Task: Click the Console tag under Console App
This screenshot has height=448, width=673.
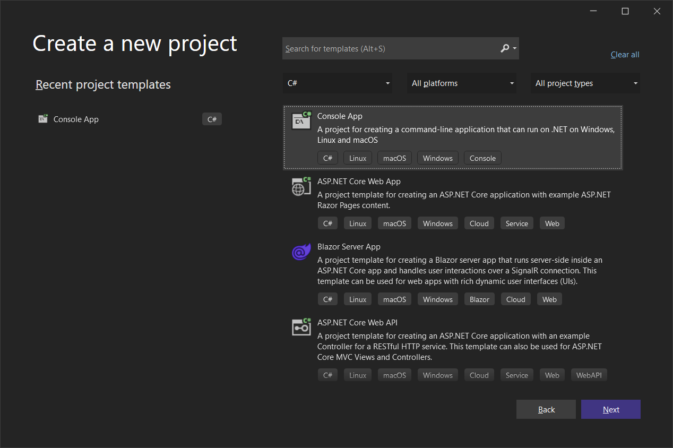Action: tap(482, 158)
